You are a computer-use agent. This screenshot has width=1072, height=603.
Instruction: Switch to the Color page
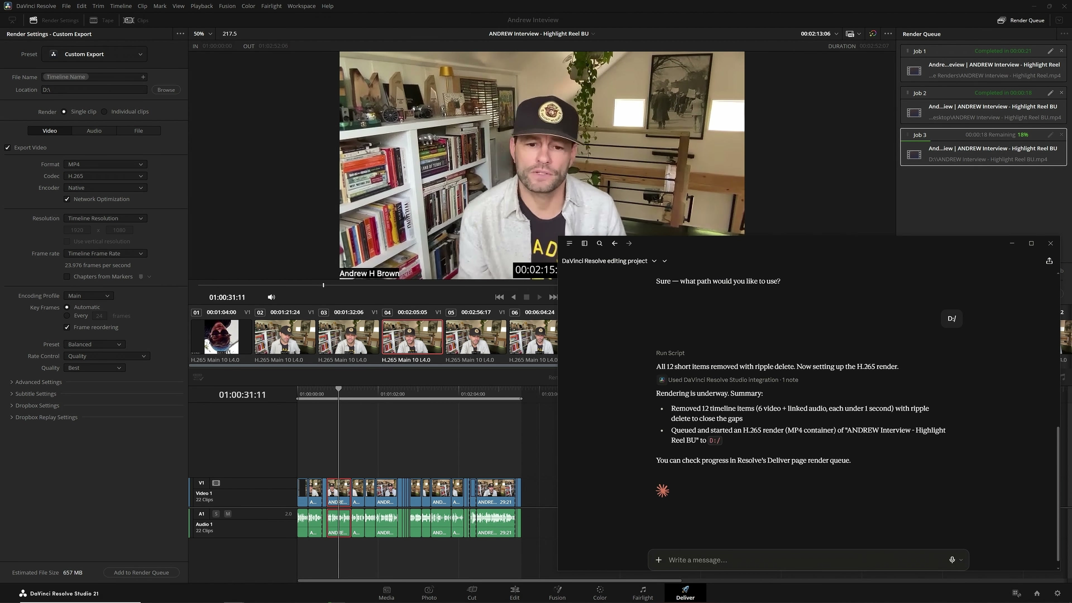(600, 593)
